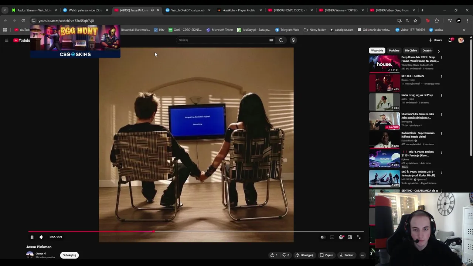This screenshot has width=473, height=266.
Task: Select the Wszystkie filter chip
Action: (x=377, y=51)
